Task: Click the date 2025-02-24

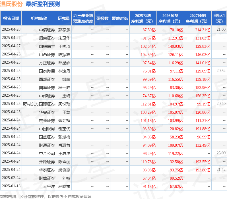Action: tap(11, 178)
